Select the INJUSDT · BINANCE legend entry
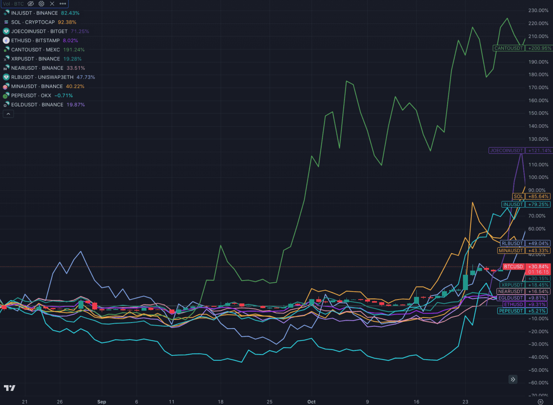This screenshot has height=405, width=553. (x=34, y=13)
